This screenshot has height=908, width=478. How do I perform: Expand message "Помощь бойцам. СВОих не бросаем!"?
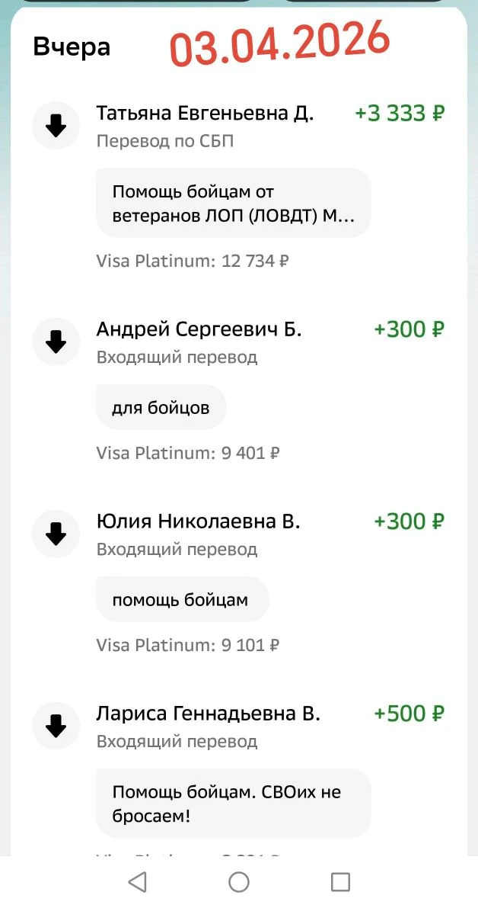point(233,804)
